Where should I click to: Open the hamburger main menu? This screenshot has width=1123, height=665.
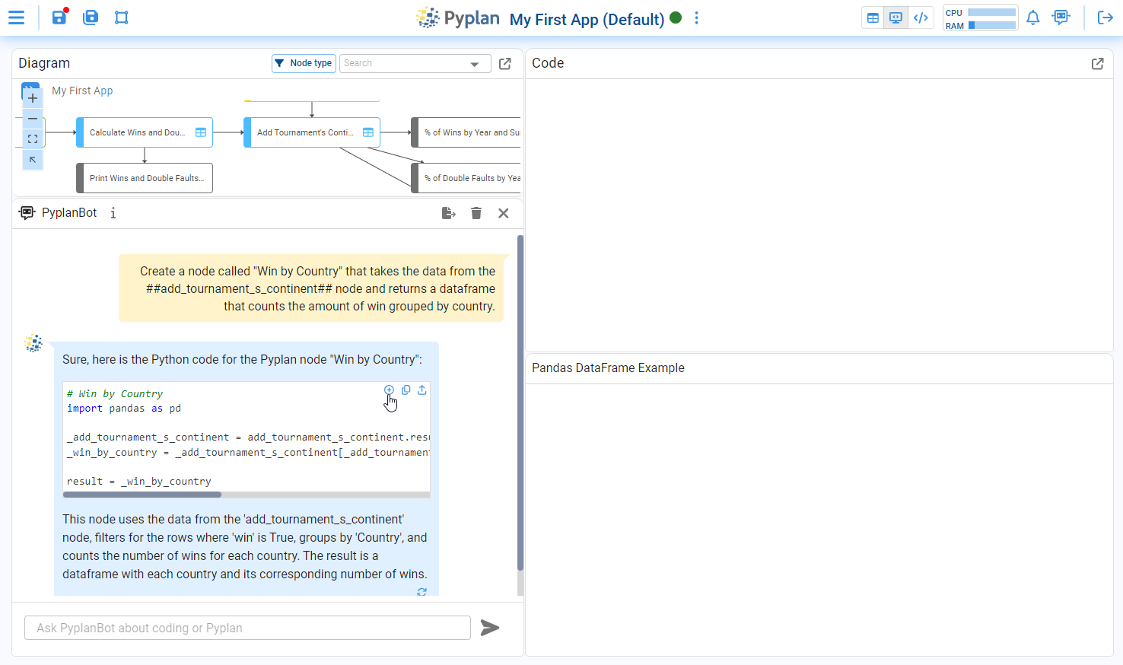(x=16, y=17)
